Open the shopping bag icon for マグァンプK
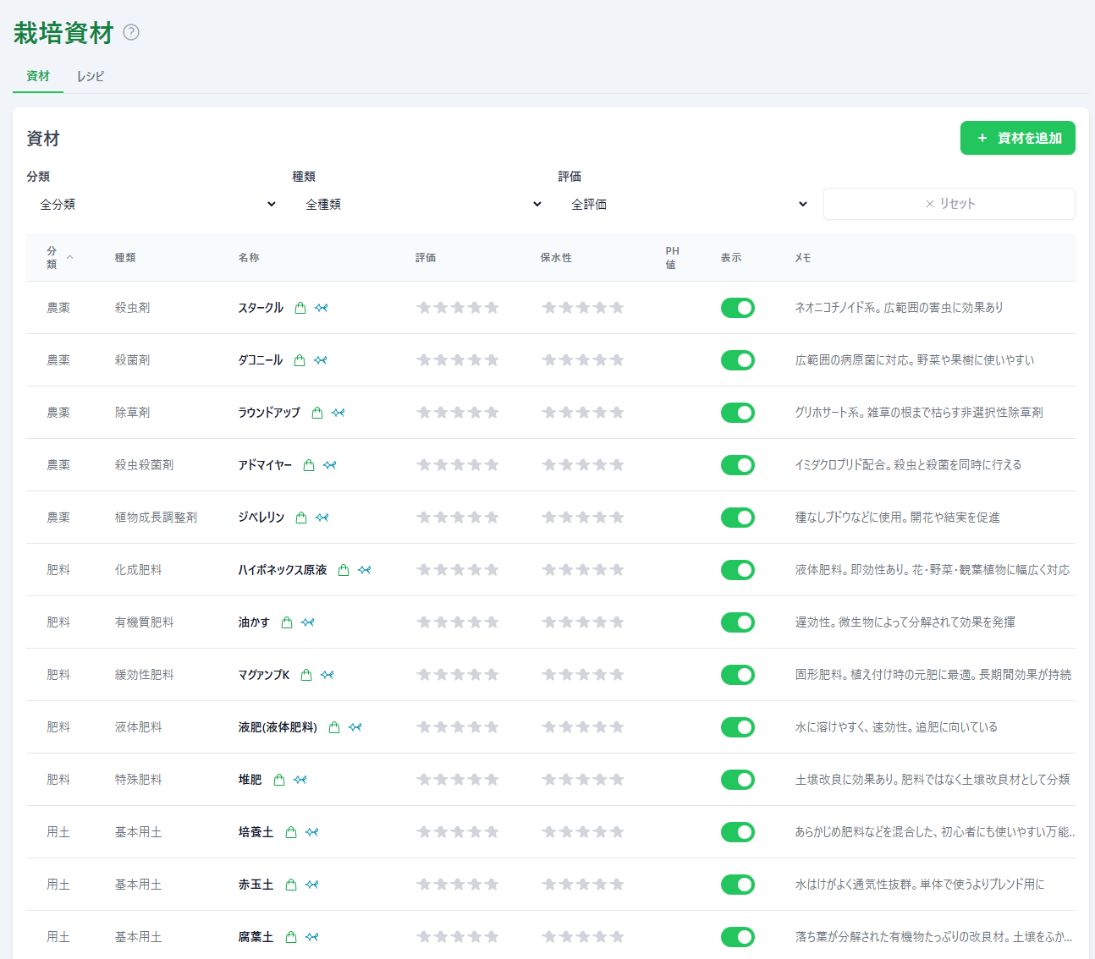Image resolution: width=1095 pixels, height=959 pixels. coord(306,675)
